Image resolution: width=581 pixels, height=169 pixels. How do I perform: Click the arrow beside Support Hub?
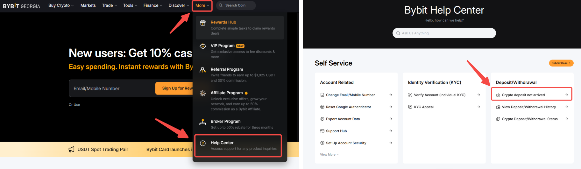coord(391,131)
